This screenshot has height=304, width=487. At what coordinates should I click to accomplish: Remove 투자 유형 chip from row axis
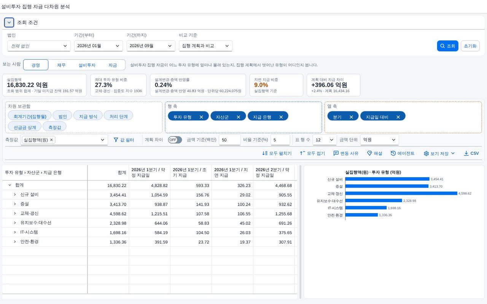pos(201,117)
